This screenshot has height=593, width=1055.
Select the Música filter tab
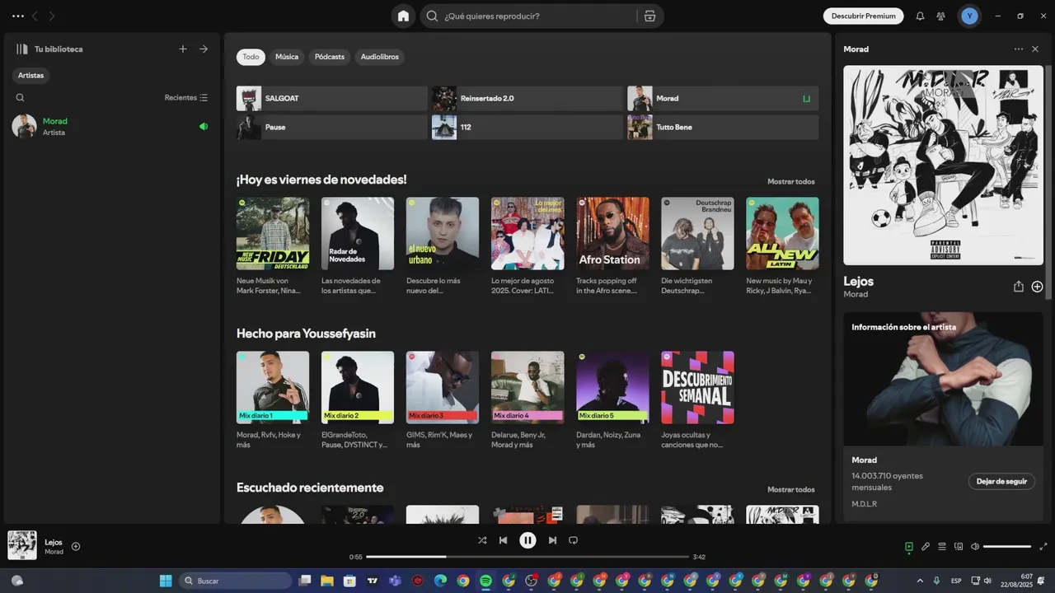(287, 57)
